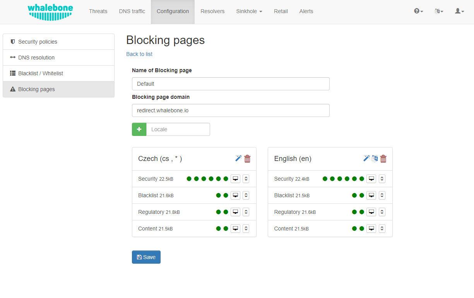Open the user account dropdown

(459, 11)
